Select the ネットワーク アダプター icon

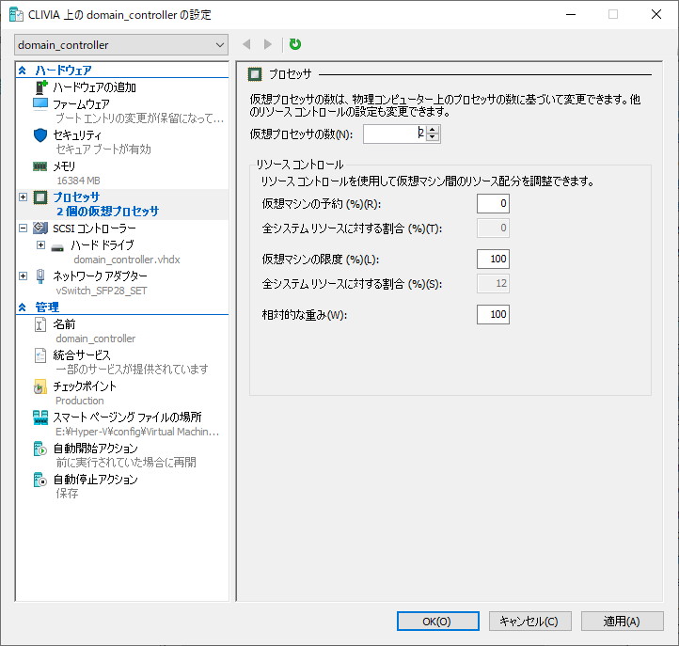click(40, 276)
